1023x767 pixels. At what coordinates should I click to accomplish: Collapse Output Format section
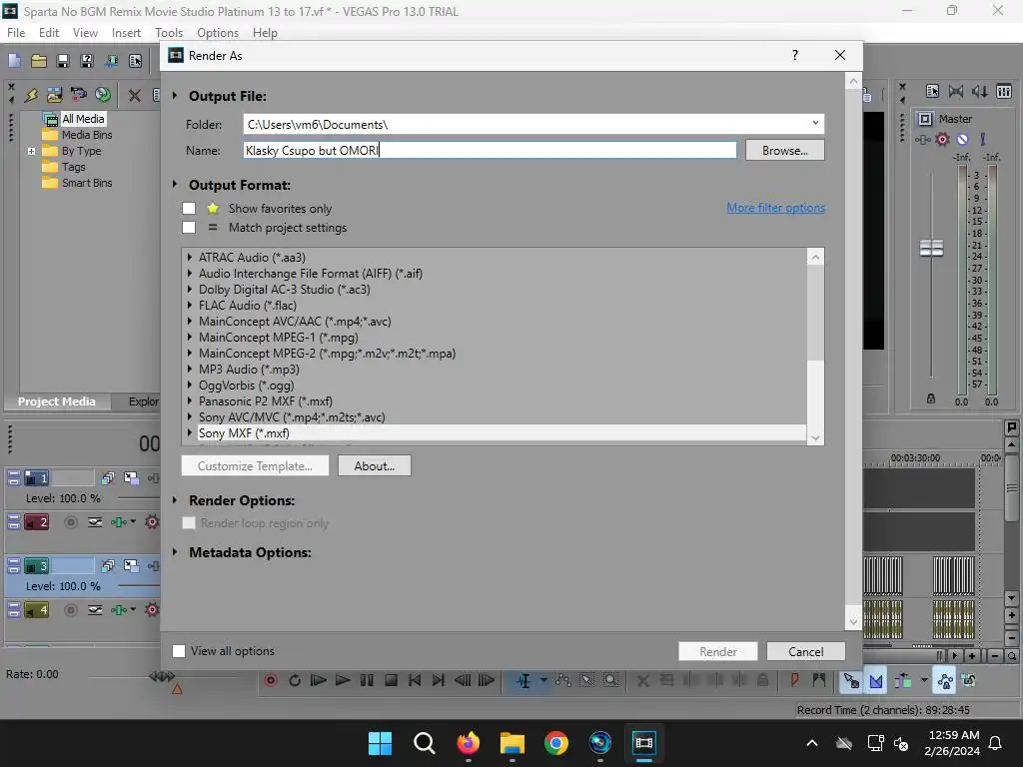tap(175, 185)
